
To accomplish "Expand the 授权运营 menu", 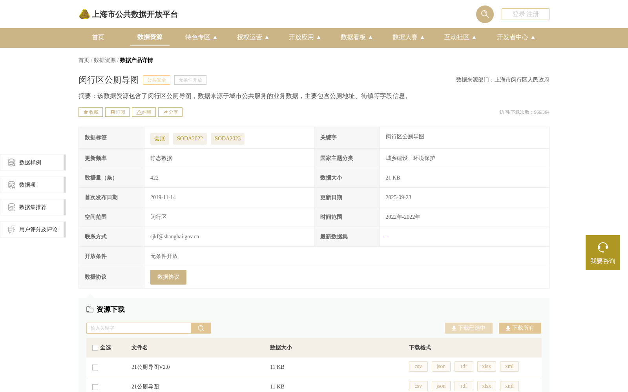I will [x=253, y=37].
